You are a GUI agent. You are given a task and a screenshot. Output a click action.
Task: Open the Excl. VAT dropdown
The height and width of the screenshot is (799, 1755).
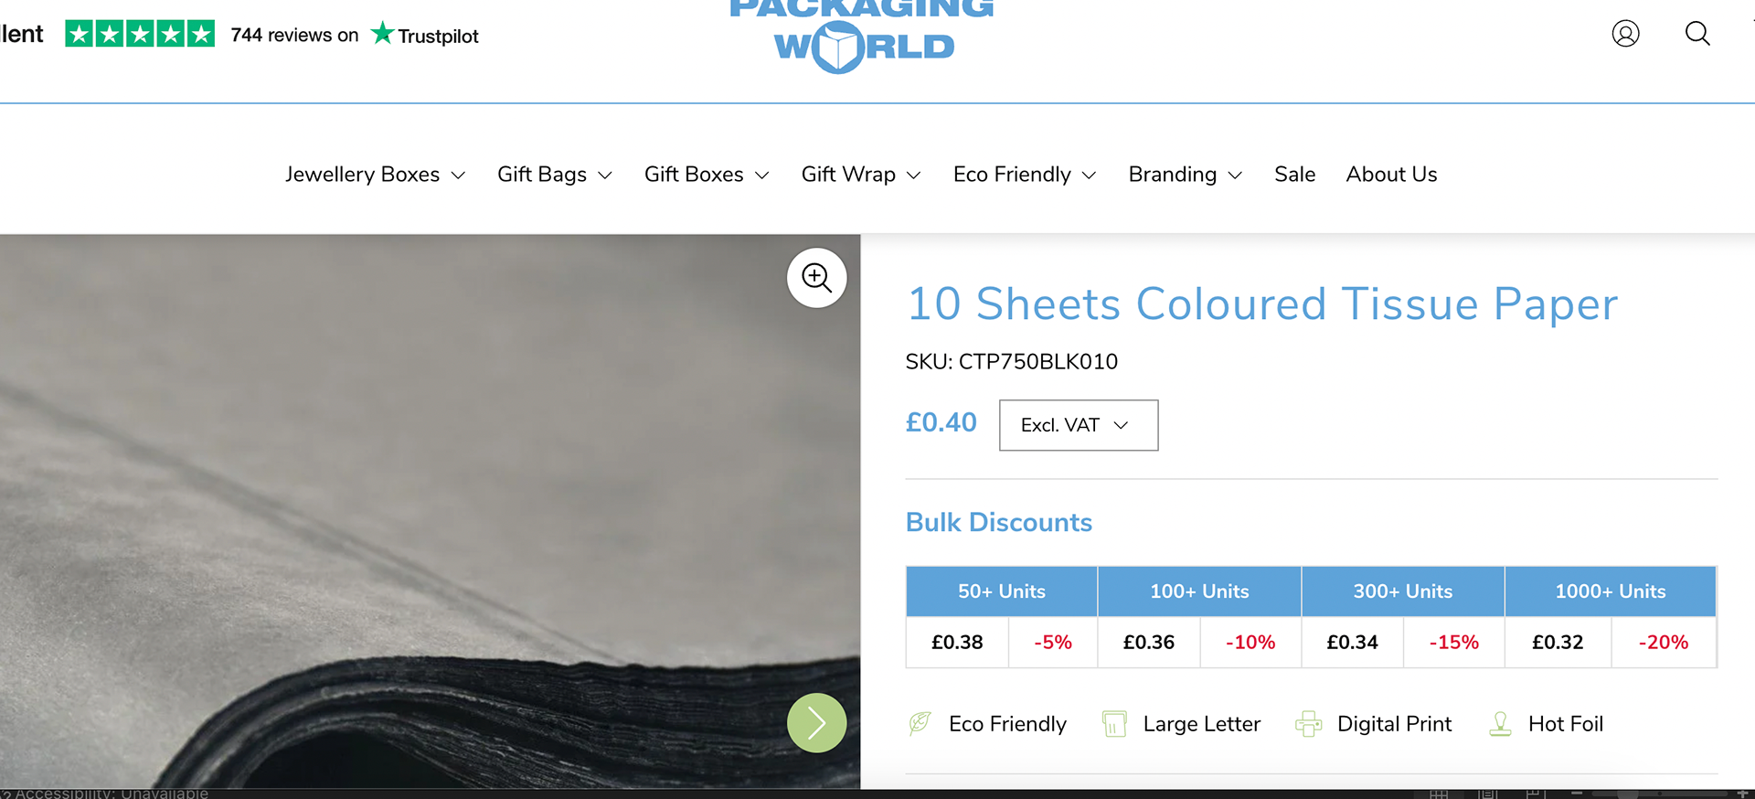[1079, 425]
